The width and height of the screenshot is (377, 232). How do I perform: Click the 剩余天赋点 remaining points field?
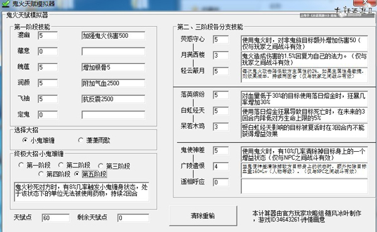click(133, 218)
